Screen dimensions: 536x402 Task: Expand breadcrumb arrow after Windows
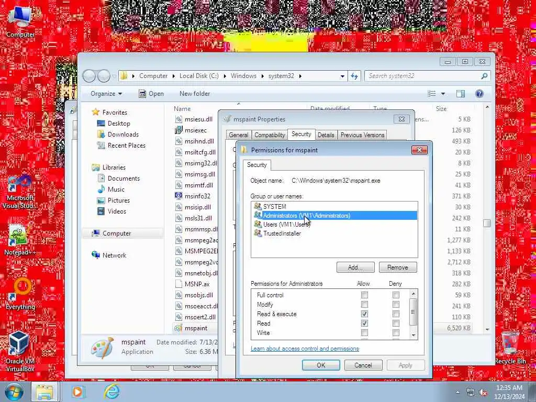pos(263,76)
